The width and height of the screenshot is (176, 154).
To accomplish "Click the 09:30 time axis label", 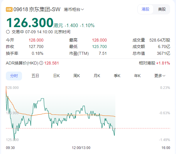I will (10, 148).
